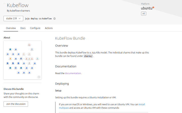Screen dimensions: 182x113
Task: Open the Actions tab
Action: (49, 28)
